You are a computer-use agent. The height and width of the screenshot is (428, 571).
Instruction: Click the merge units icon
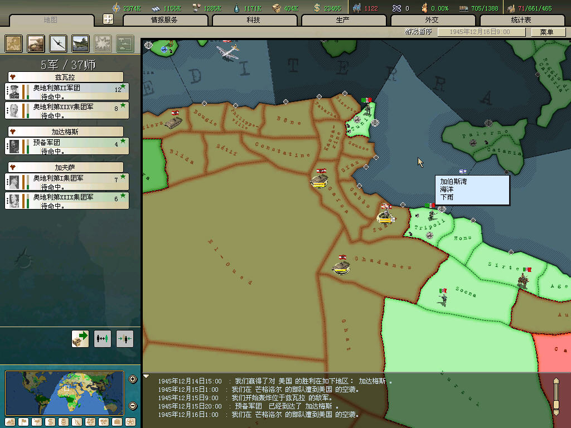coord(124,338)
